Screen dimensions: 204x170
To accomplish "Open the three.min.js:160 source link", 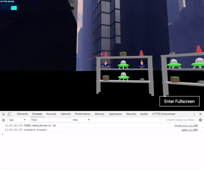I will click(x=186, y=125).
